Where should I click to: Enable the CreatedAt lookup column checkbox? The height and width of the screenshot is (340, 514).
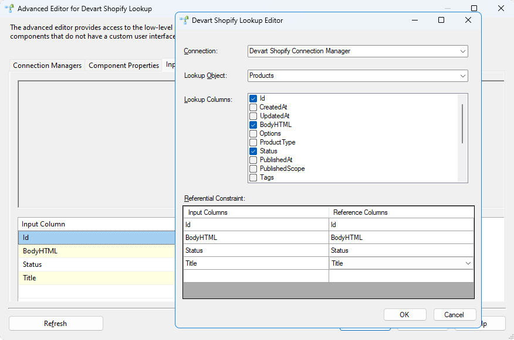coord(253,107)
